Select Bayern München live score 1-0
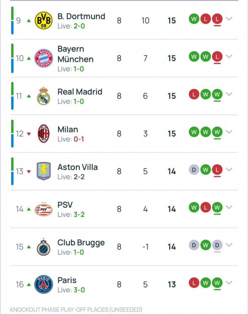 tap(79, 69)
